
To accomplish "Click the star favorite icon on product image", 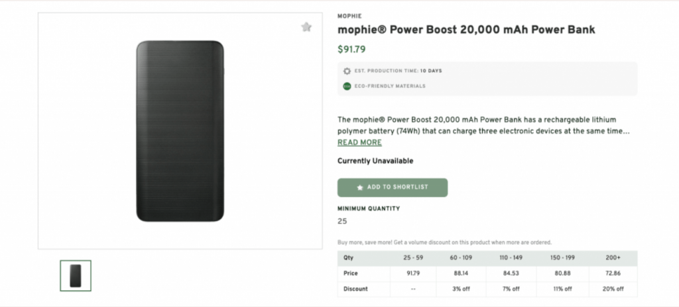I will click(306, 27).
